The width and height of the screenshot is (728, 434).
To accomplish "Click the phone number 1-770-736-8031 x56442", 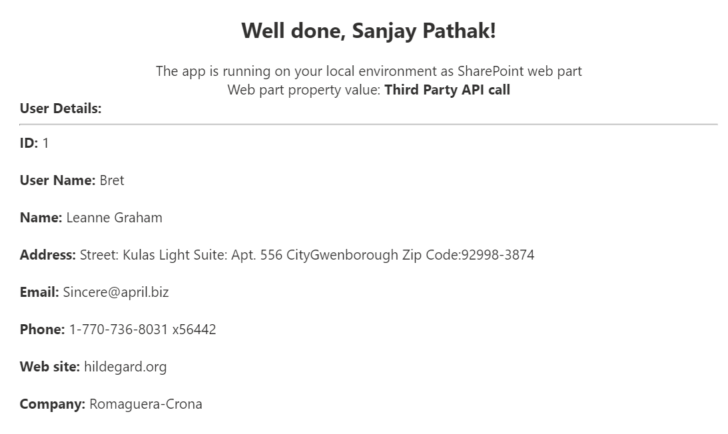I will click(x=143, y=329).
